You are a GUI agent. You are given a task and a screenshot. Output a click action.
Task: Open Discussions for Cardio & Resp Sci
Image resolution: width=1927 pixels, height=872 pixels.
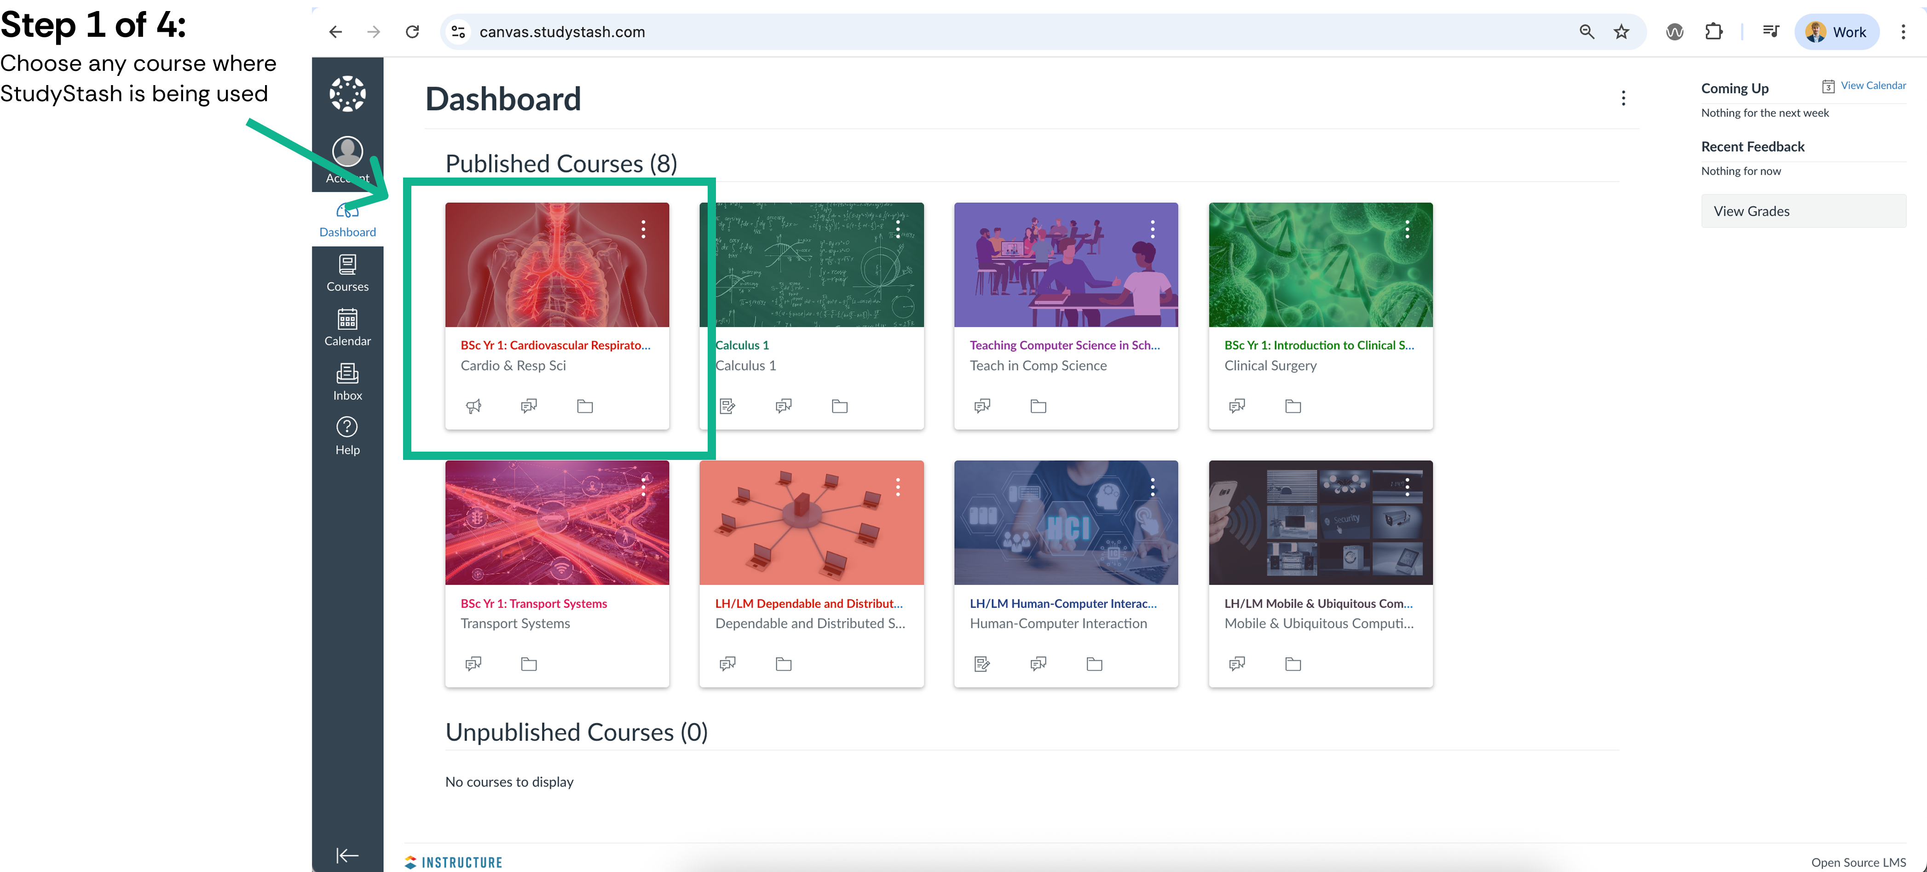tap(529, 406)
